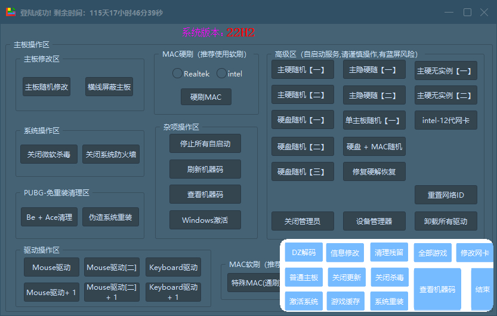
Task: Click the 硬刷MAC button
Action: (206, 97)
